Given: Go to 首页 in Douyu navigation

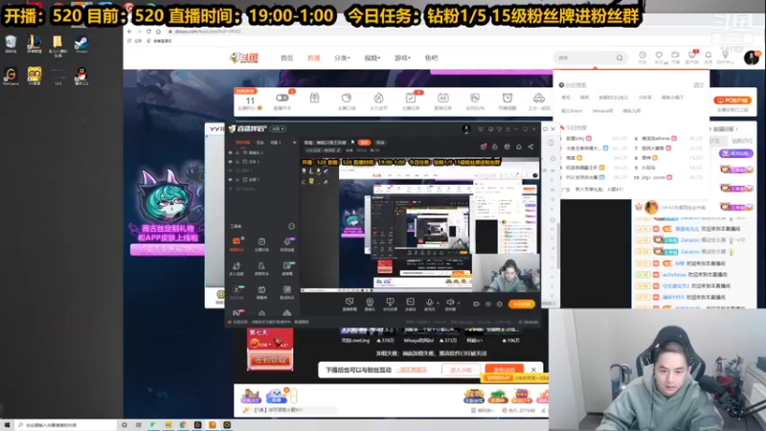Looking at the screenshot, I should pos(286,57).
